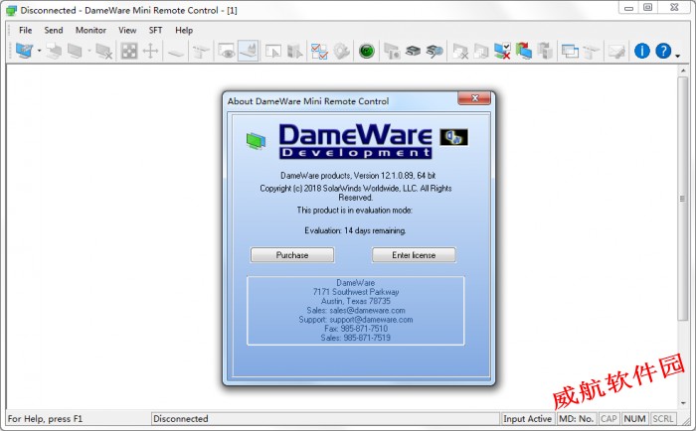Click the Enter license button
The height and width of the screenshot is (431, 696).
(x=414, y=255)
